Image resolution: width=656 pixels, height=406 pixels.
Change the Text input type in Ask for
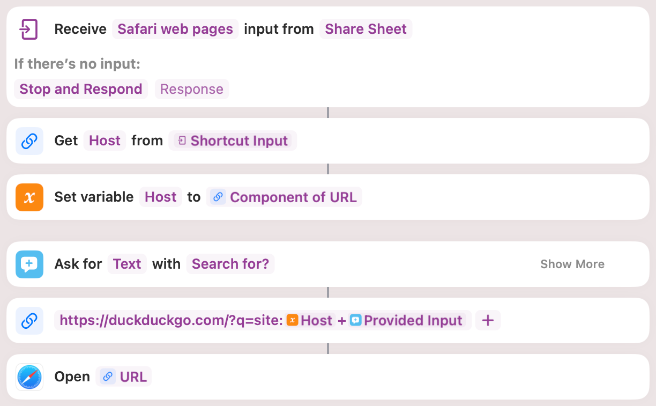[x=127, y=264]
